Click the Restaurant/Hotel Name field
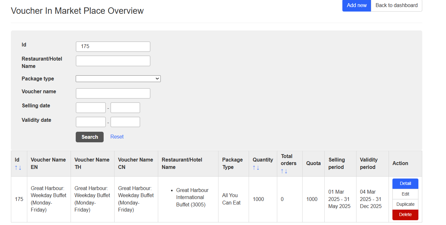The width and height of the screenshot is (446, 225). [x=113, y=61]
